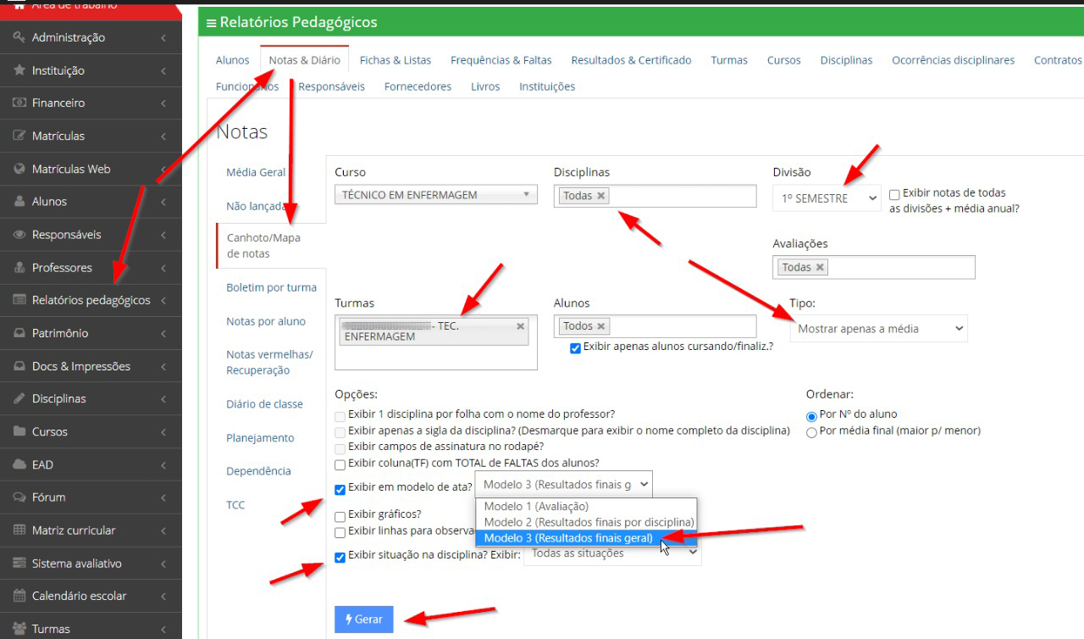Click the star icon next to Instituição

(19, 70)
